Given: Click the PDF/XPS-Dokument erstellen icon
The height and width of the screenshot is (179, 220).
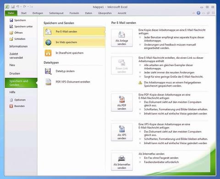Looking at the screenshot, I should (x=48, y=82).
